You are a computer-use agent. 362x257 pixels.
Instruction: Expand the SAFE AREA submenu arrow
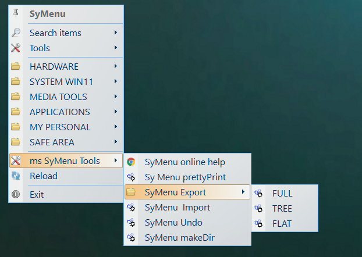tap(116, 142)
